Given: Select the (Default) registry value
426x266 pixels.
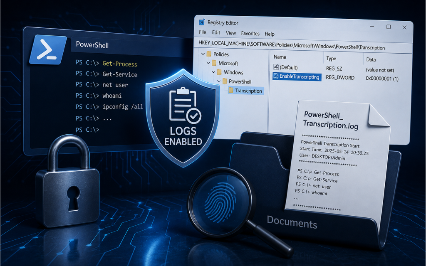Looking at the screenshot, I should (x=289, y=67).
